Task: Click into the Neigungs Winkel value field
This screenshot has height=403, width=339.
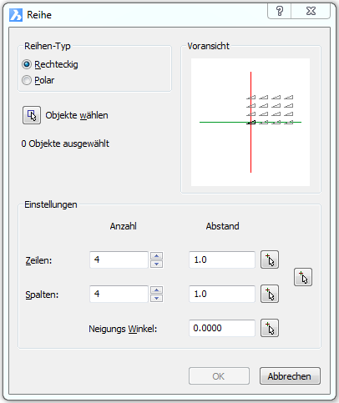Action: [x=222, y=328]
